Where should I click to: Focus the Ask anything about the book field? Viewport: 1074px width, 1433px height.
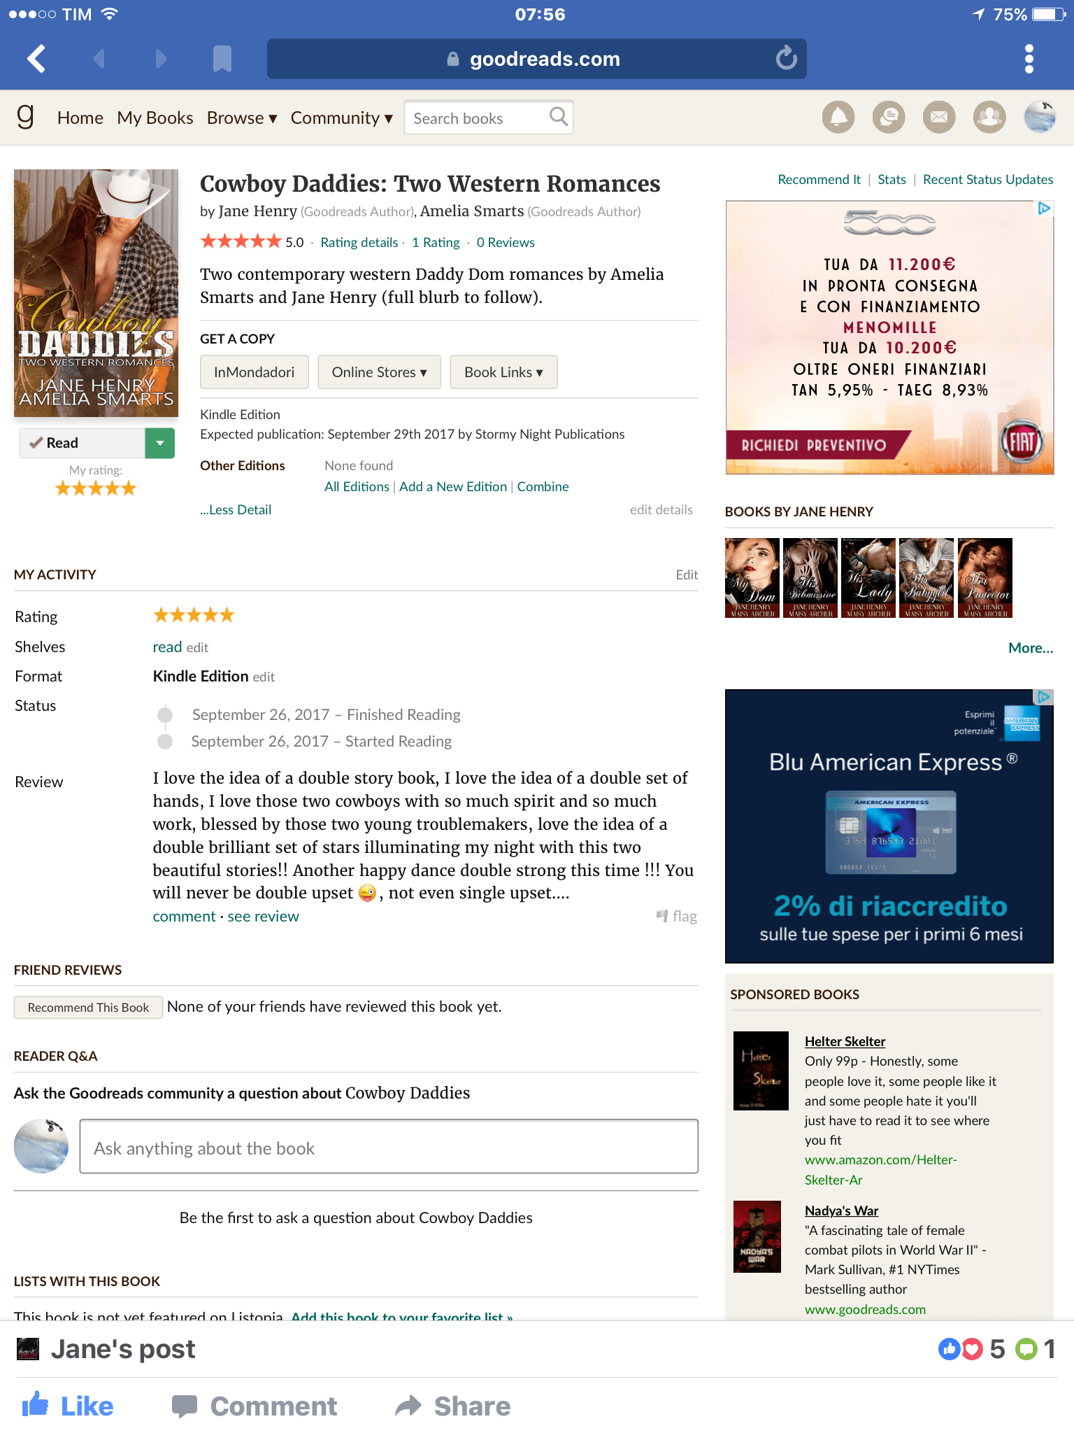coord(389,1146)
